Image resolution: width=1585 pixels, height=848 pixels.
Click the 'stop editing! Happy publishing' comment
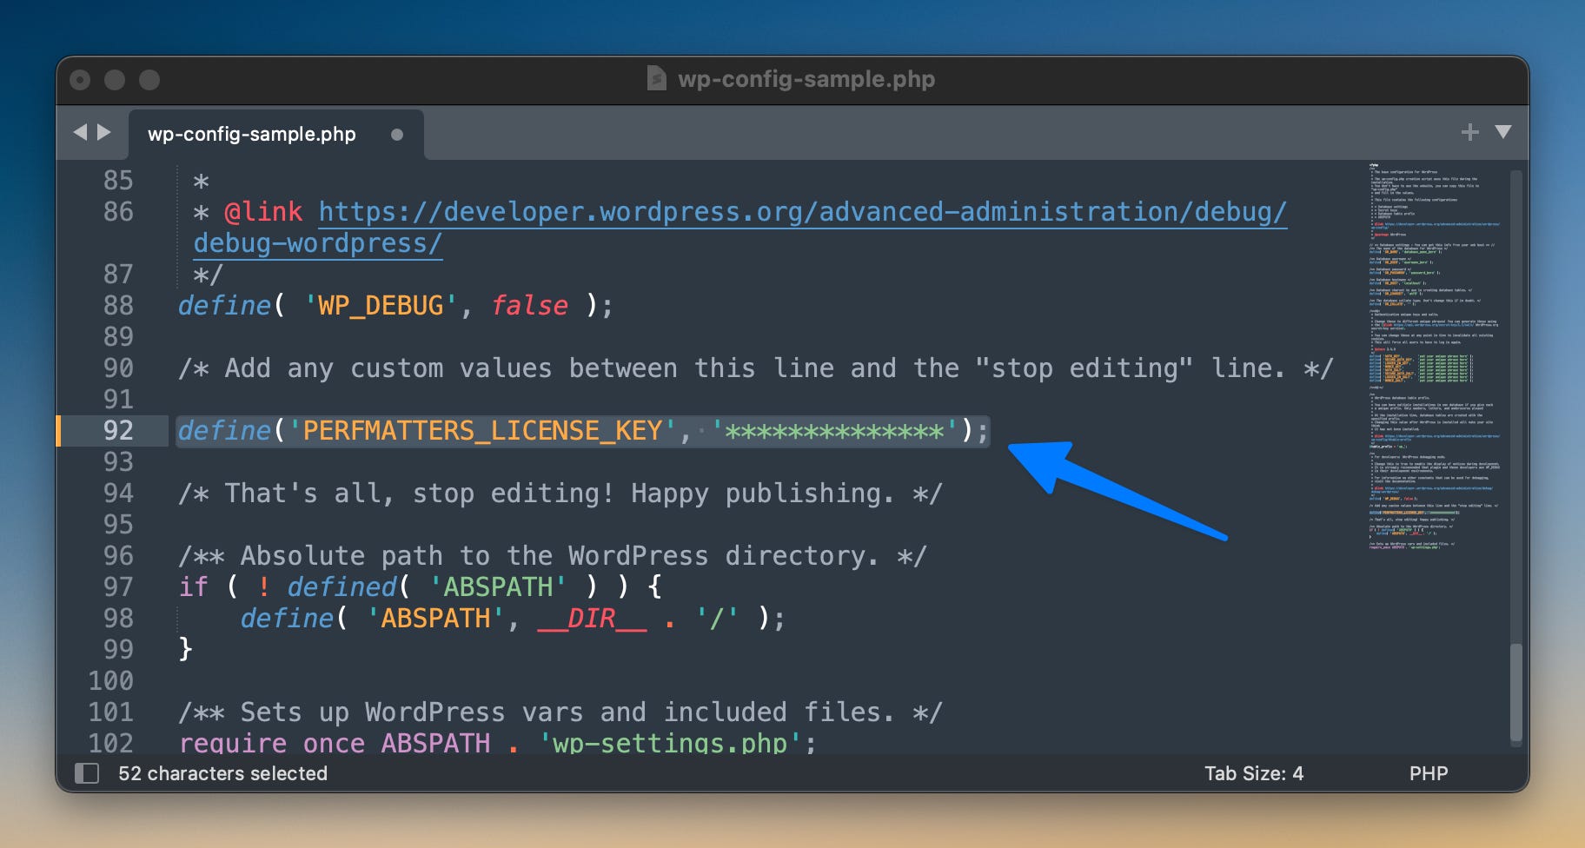pos(560,494)
